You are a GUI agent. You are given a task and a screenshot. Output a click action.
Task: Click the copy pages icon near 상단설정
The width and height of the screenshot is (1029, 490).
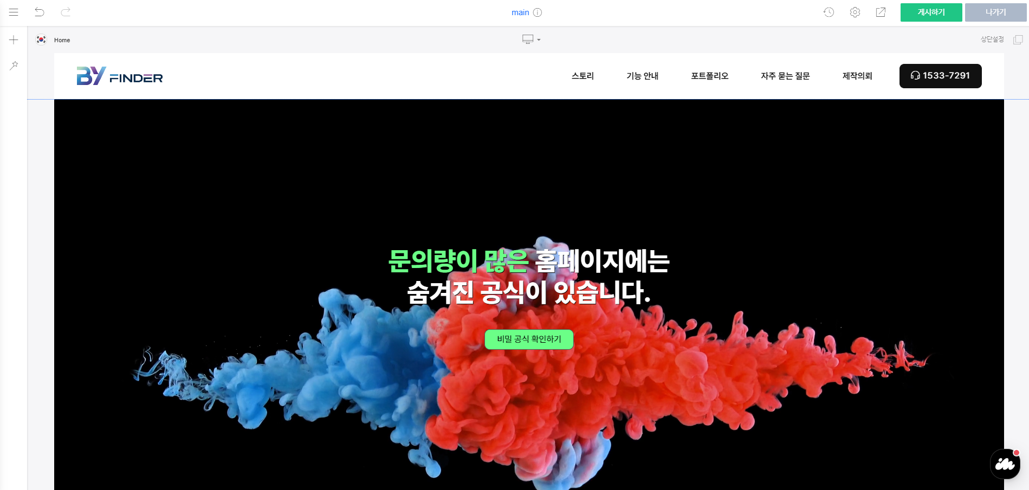pos(1018,40)
